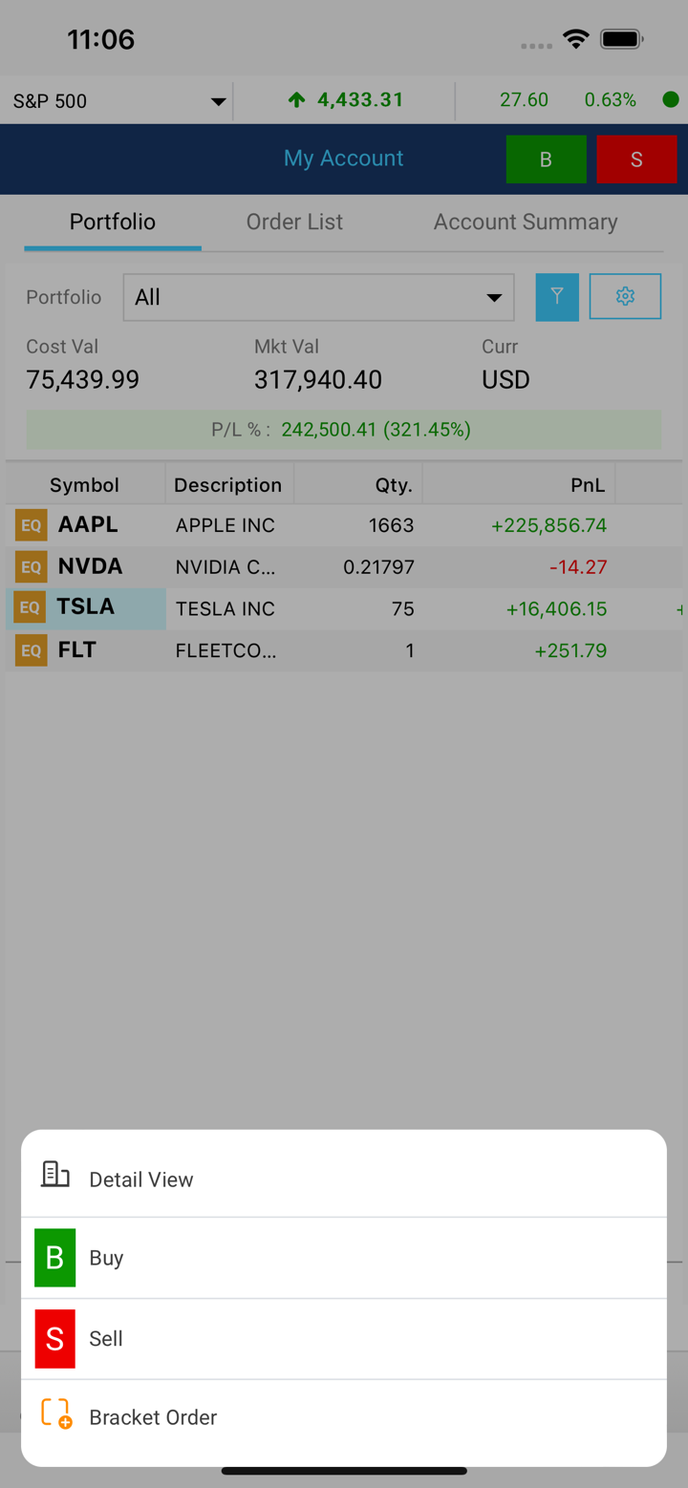
Task: Sort by the PnL column header
Action: 588,485
